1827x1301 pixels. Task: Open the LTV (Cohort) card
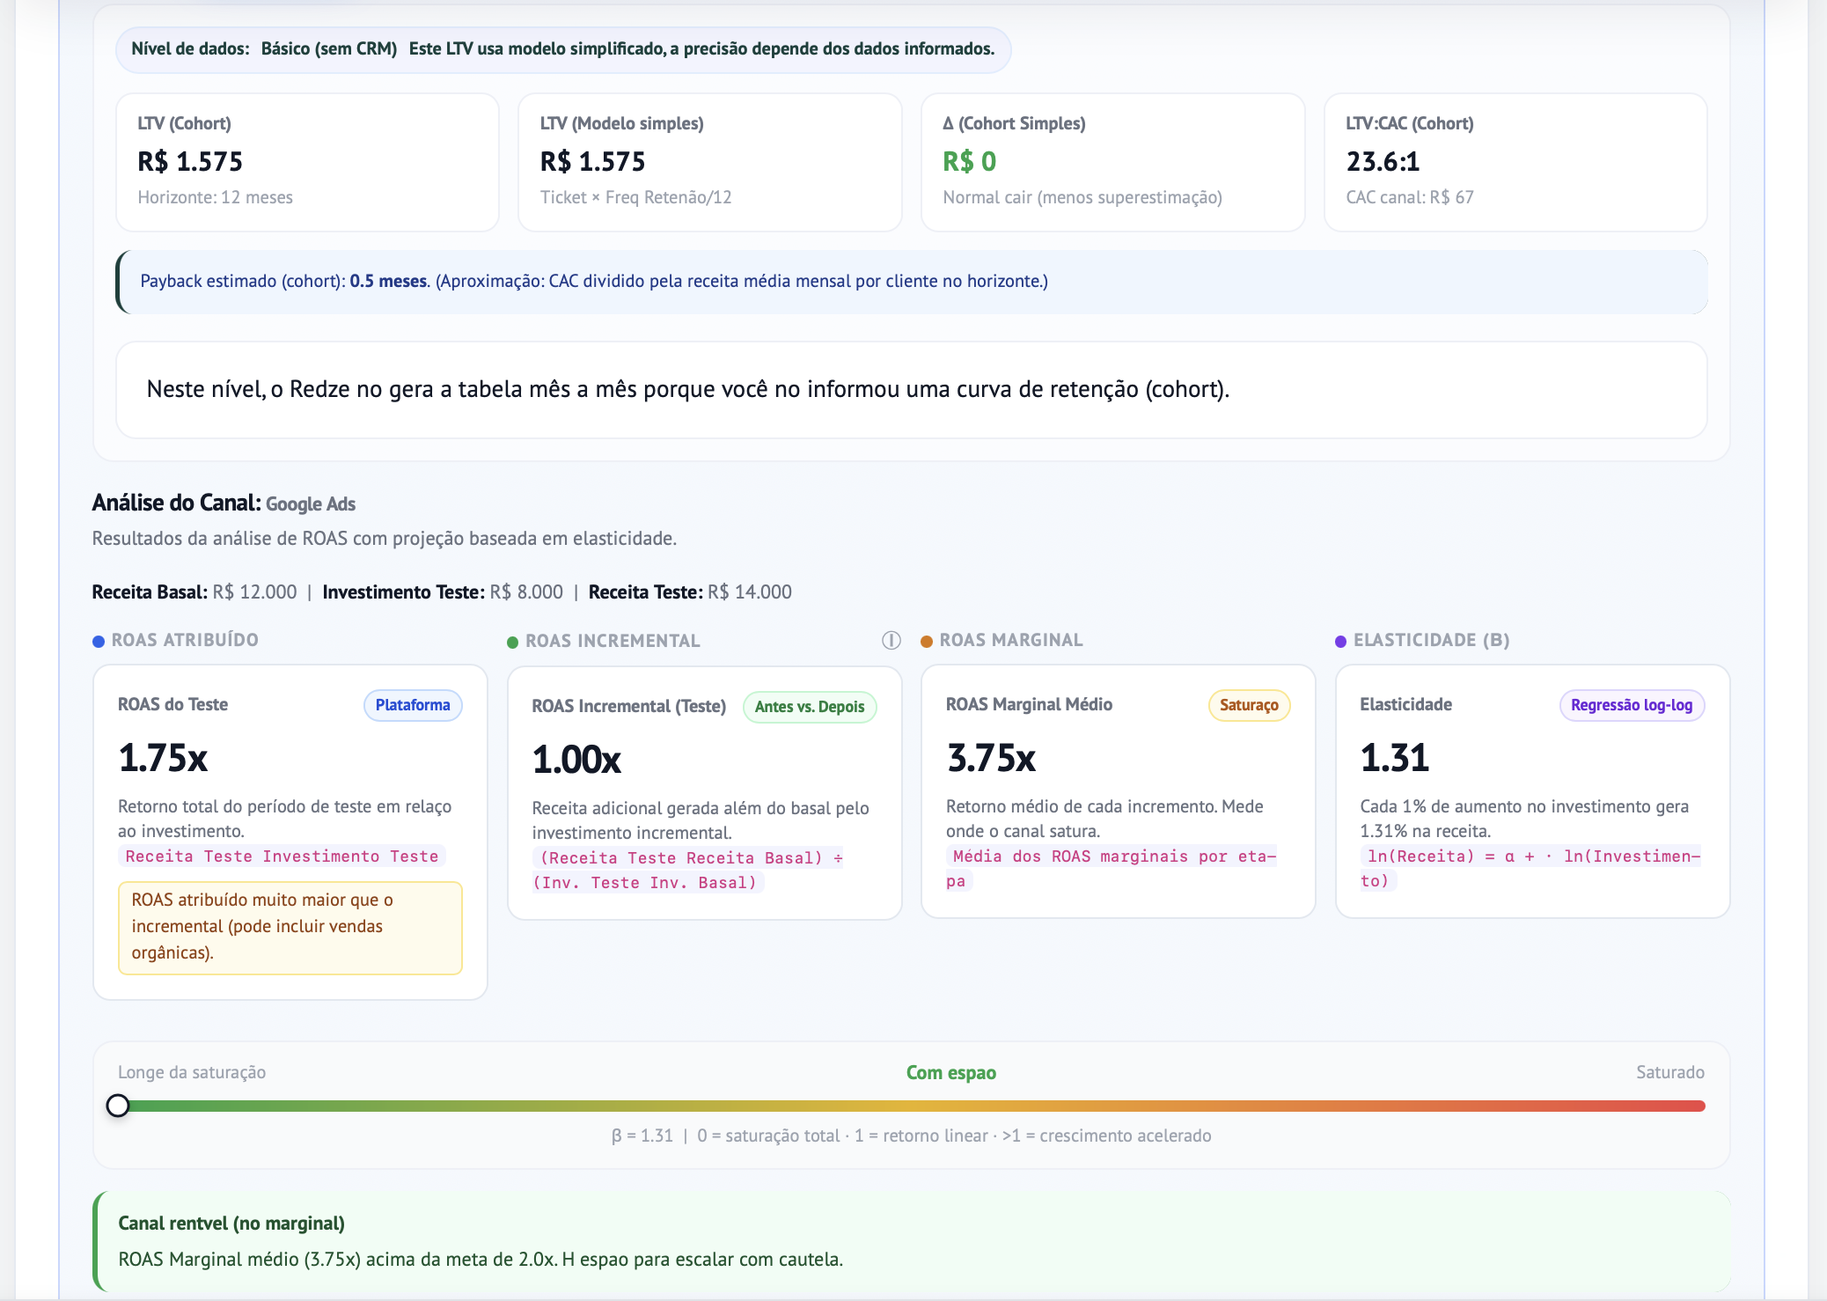click(307, 162)
